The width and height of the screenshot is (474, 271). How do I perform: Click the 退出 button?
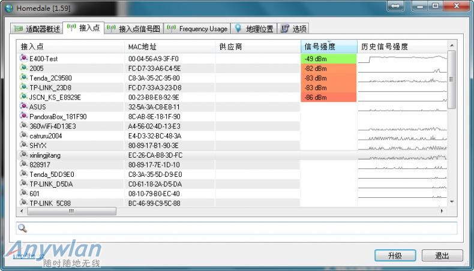pos(442,255)
